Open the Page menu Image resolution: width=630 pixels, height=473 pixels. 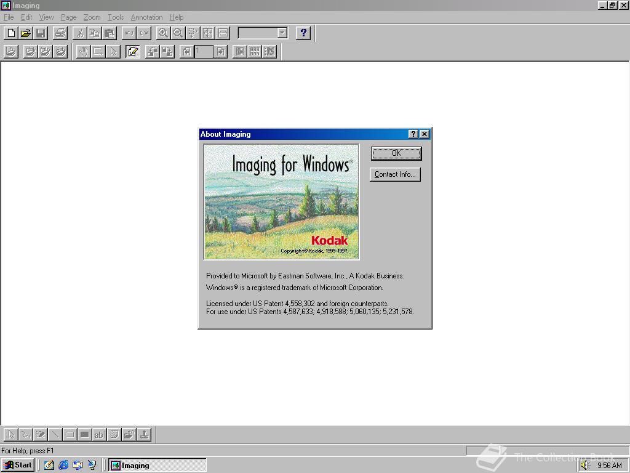(68, 17)
